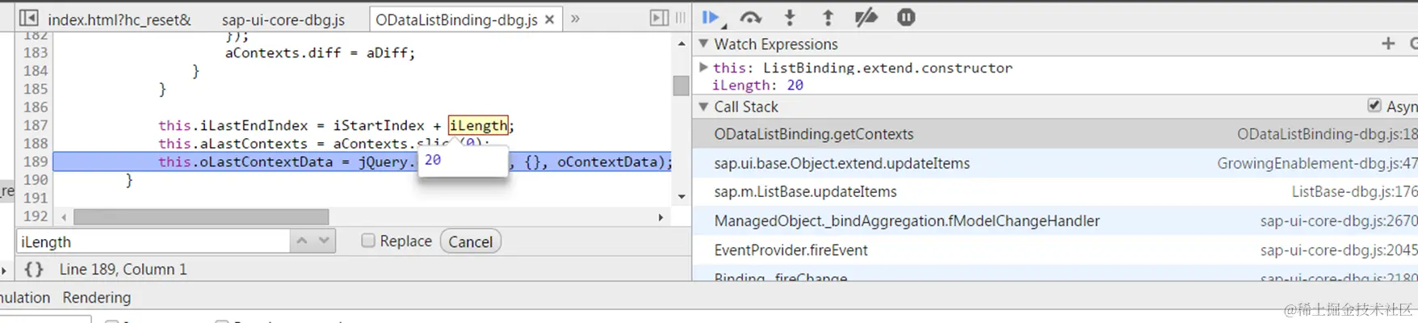Toggle pause on exceptions icon
Viewport: 1418px width, 323px height.
coord(906,17)
